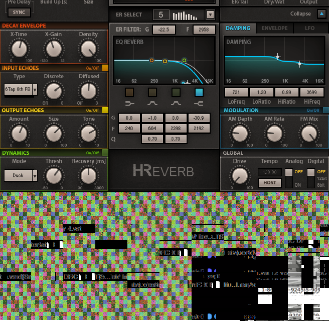Click the X-Time knob in Decay Envelope
This screenshot has width=329, height=321.
point(19,49)
